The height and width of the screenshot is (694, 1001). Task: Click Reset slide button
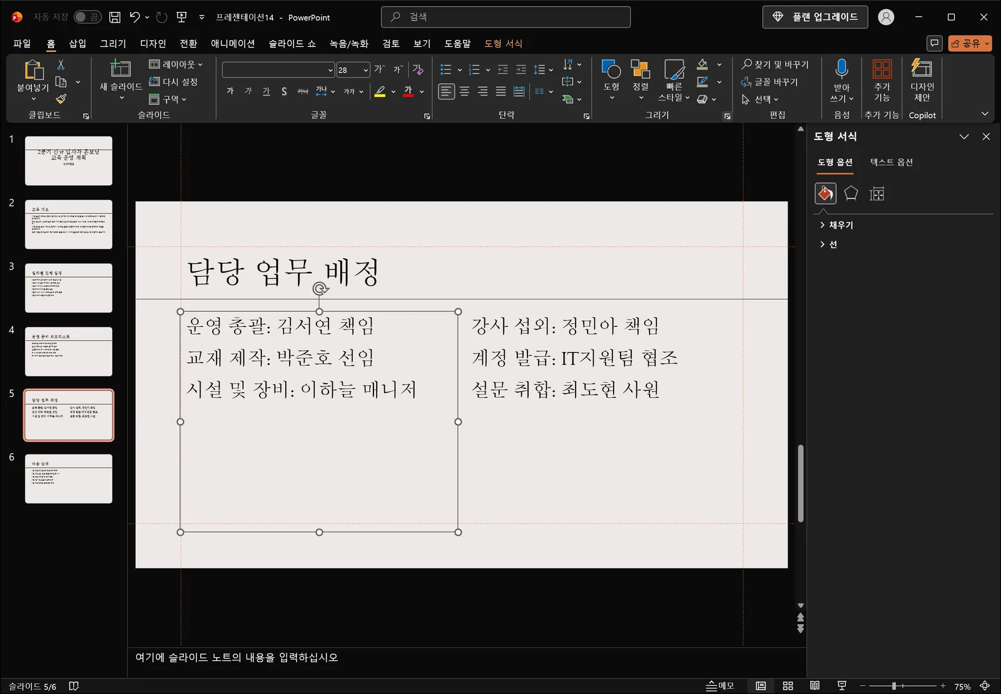[x=174, y=82]
